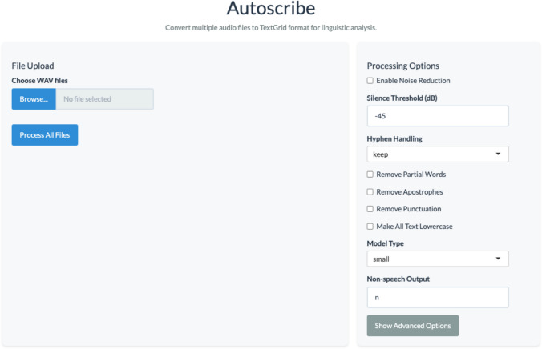Screen dimensions: 542x349
Task: Enable Noise Reduction checkbox
Action: pos(370,80)
